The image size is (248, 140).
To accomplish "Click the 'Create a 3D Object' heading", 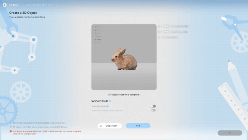I will (x=23, y=13).
